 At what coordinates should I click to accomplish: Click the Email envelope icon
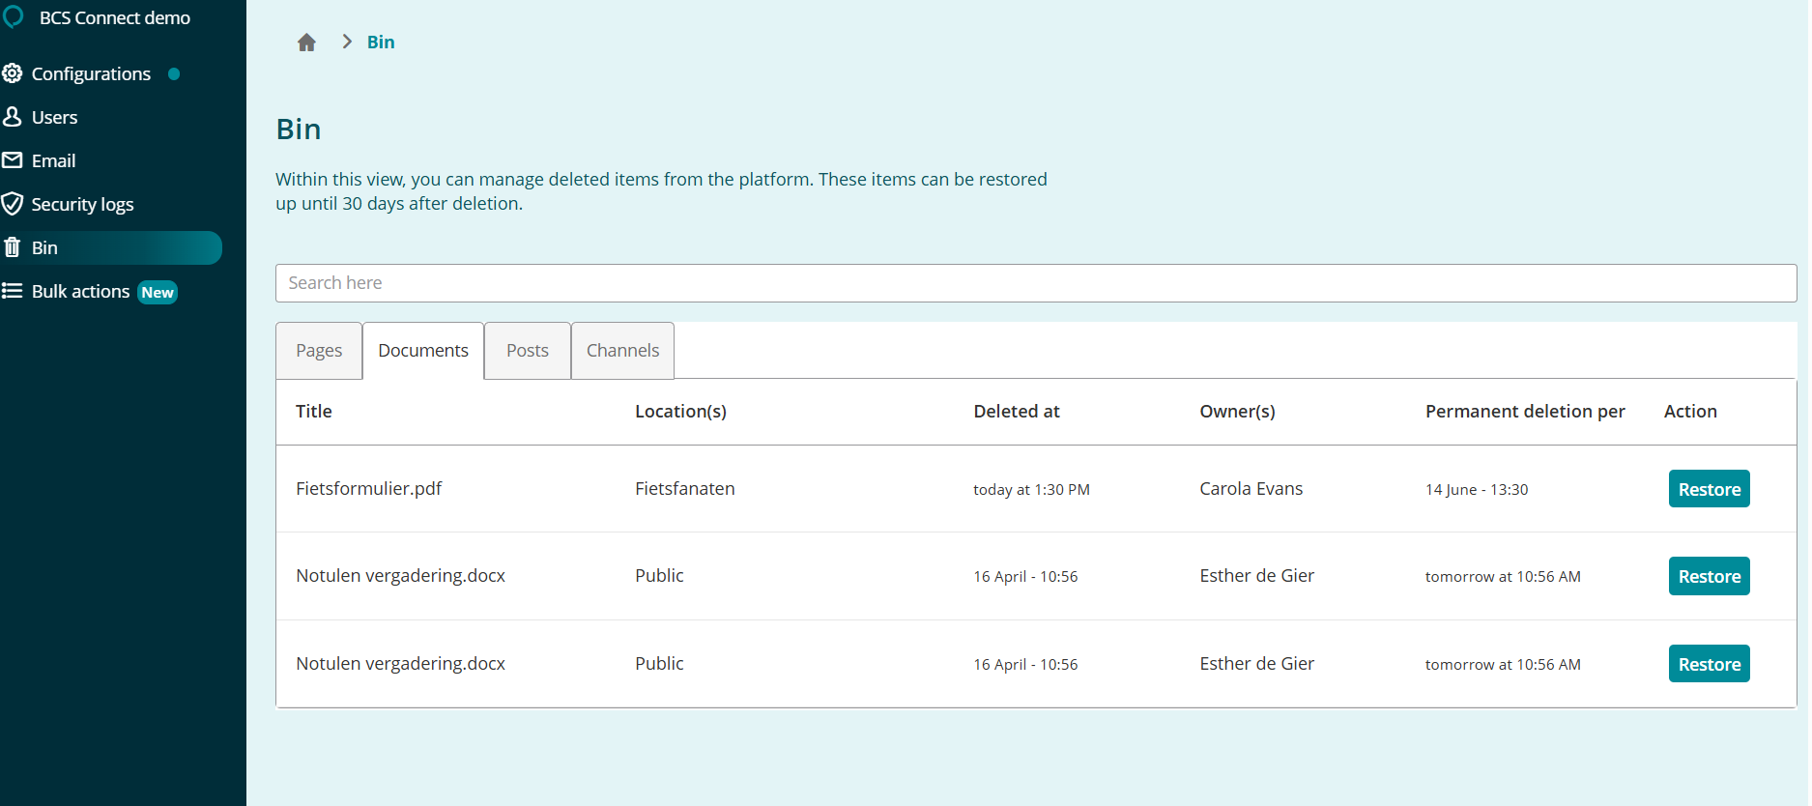(x=12, y=160)
